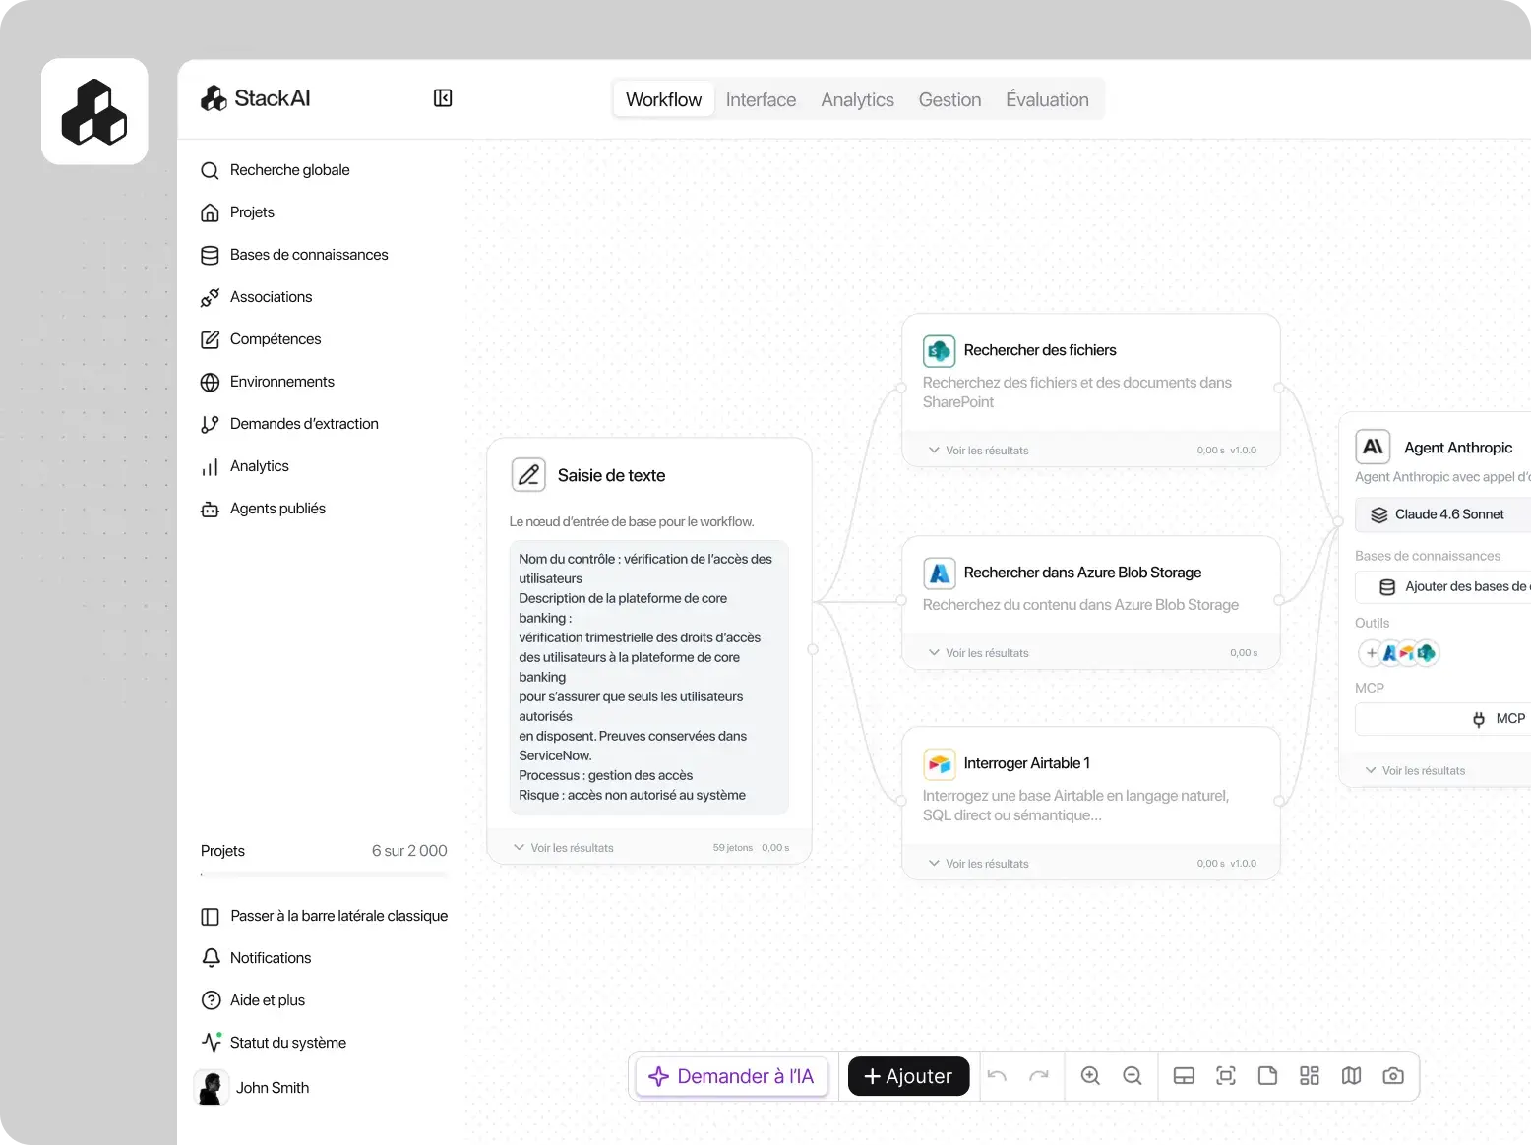Click the Anthropic logo on Agent Anthropic node
Screen dimensions: 1531x1145
coord(1373,447)
